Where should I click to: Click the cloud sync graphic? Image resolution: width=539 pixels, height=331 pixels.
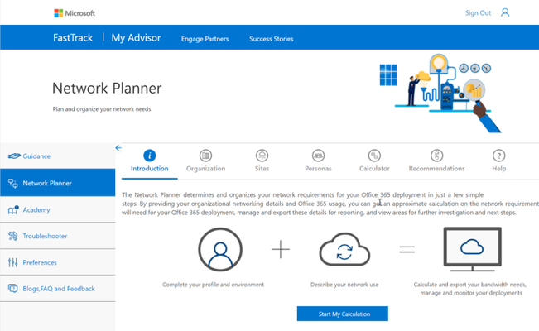pyautogui.click(x=344, y=250)
